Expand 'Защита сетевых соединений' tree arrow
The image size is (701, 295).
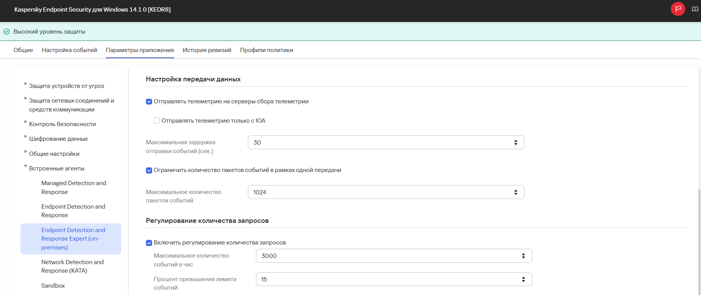pyautogui.click(x=25, y=98)
